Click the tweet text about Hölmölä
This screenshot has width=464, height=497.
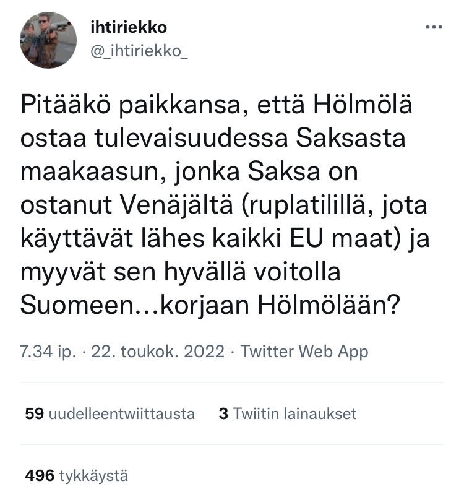coord(225,205)
